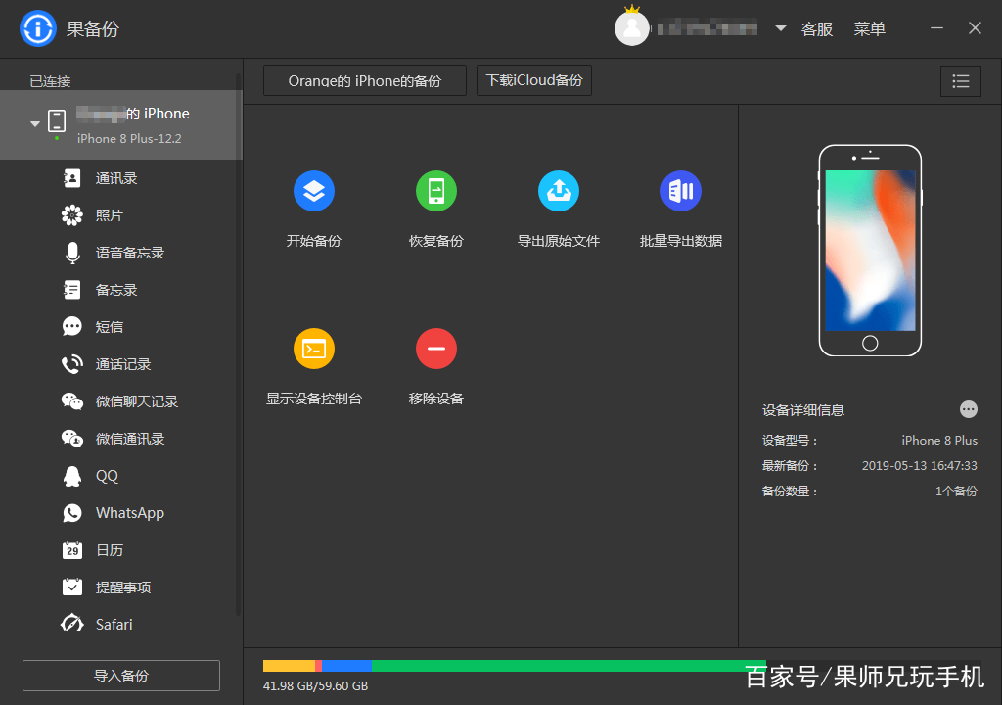Click the 恢复备份 restore backup icon
Viewport: 1002px width, 705px height.
435,191
